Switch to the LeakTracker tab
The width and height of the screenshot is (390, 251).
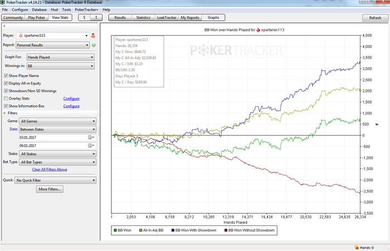coord(167,18)
